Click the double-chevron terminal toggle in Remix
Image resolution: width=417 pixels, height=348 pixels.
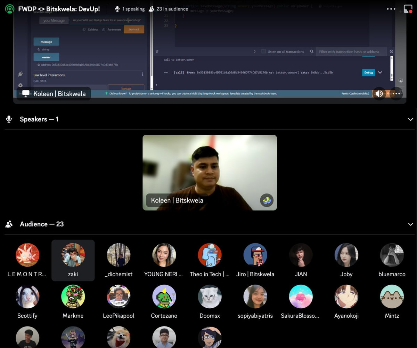[x=157, y=52]
